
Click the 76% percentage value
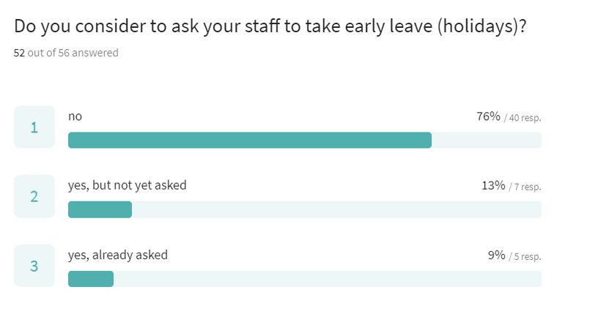(488, 116)
